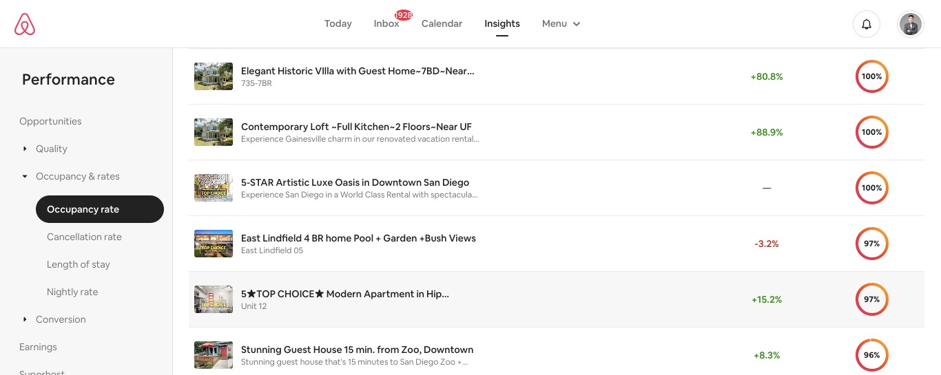Open East Lindfield 4 BR listing thumbnail
The width and height of the screenshot is (941, 375).
point(214,244)
